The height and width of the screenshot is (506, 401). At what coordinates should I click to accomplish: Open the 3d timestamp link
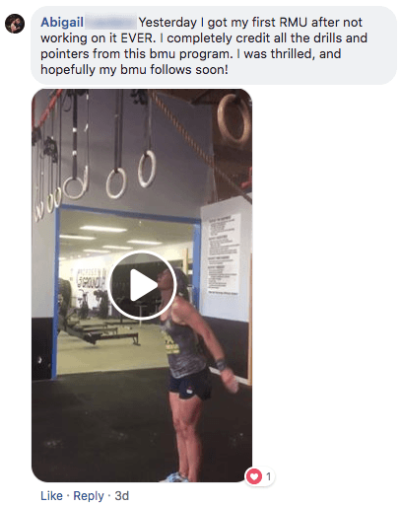coord(122,496)
